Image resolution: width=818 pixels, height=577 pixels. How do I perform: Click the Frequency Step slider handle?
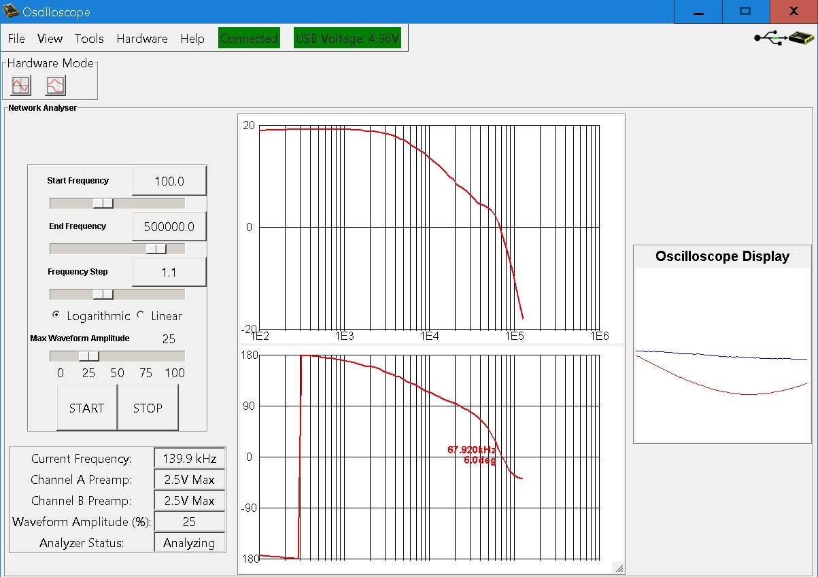[103, 294]
